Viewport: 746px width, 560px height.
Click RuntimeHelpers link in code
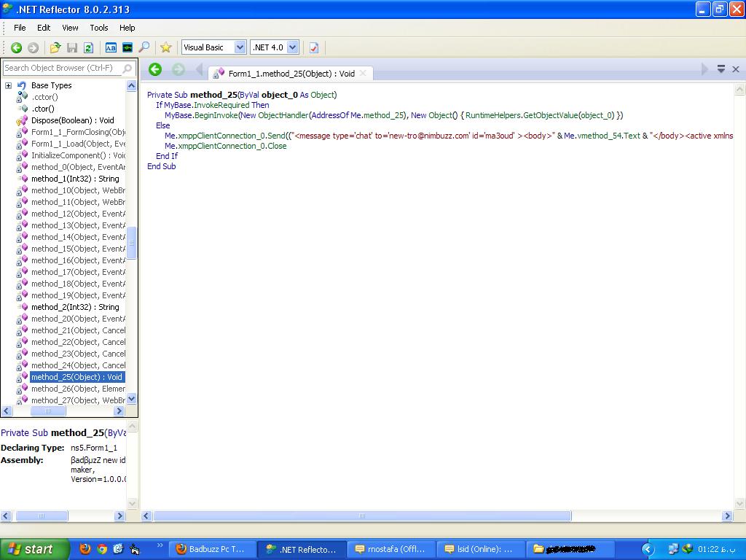(492, 115)
